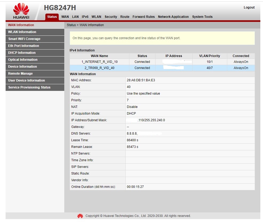Click the 10/1 VLAN/Priority cell
Image resolution: width=263 pixels, height=222 pixels.
pyautogui.click(x=210, y=62)
